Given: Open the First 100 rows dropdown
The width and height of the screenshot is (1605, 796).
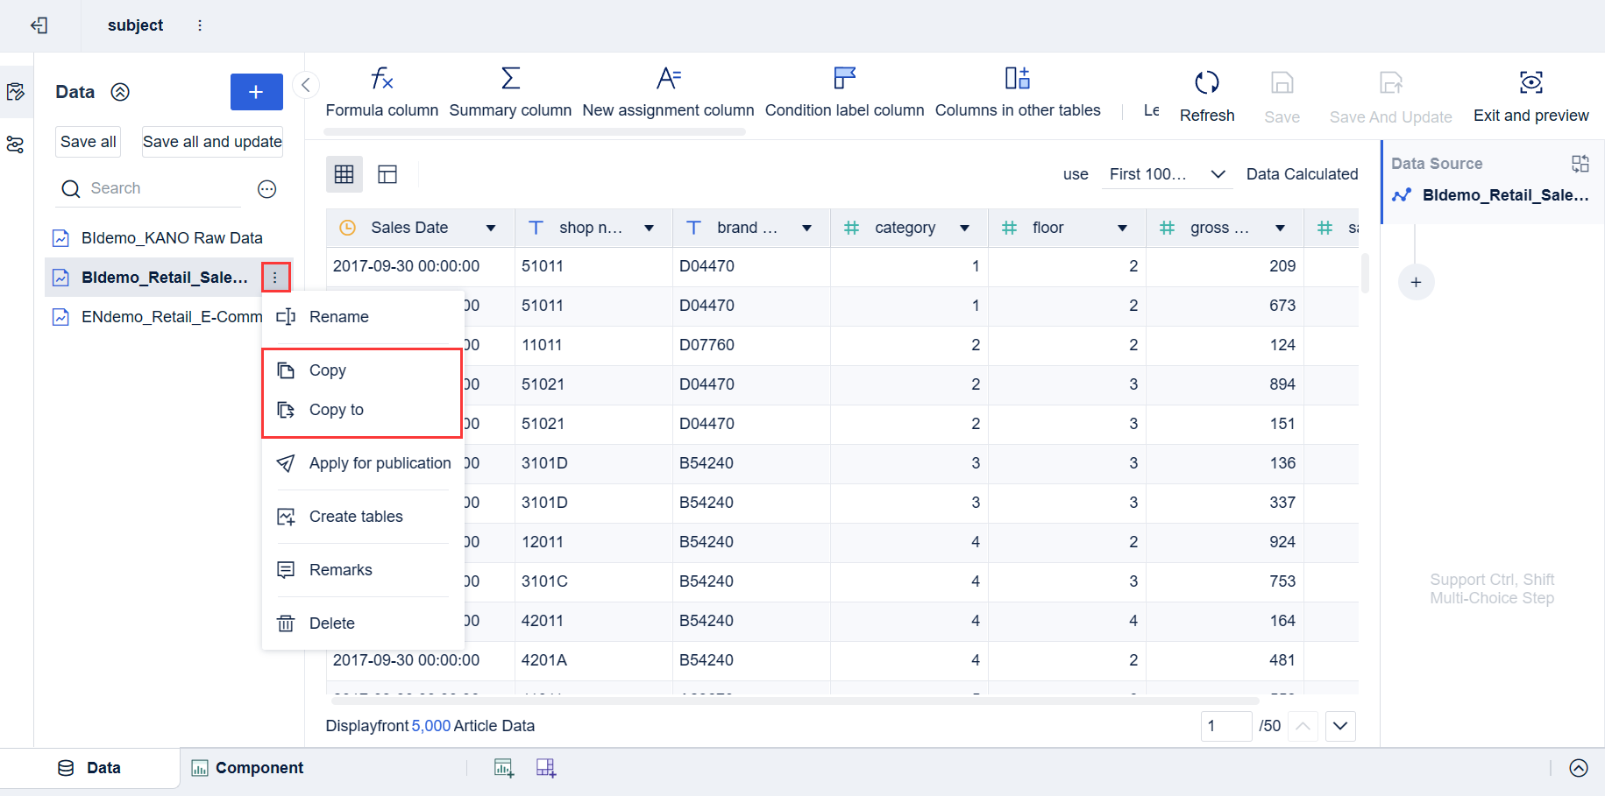Looking at the screenshot, I should pos(1166,173).
